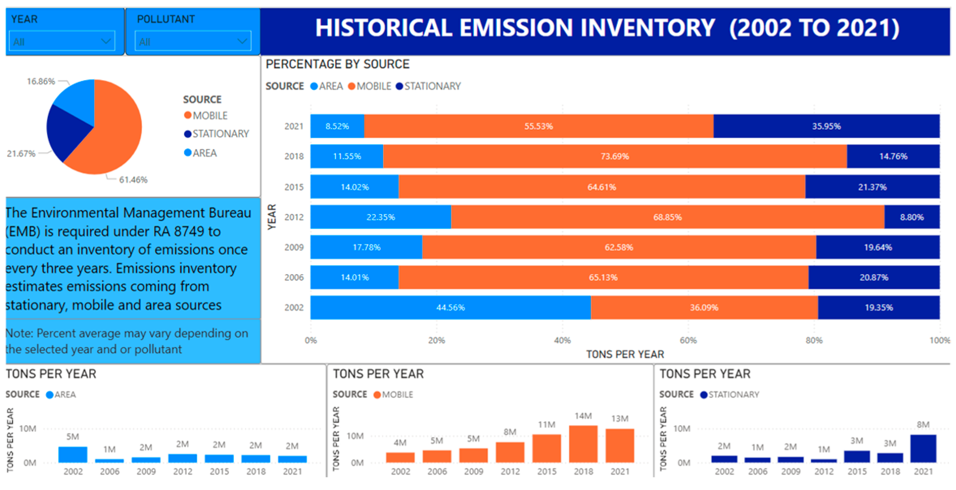Select STATIONARY in the Percentage by Source legend
The height and width of the screenshot is (490, 956).
coord(428,86)
